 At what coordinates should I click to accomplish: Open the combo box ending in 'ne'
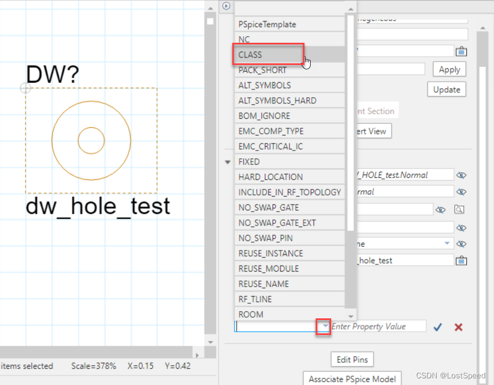pyautogui.click(x=447, y=243)
